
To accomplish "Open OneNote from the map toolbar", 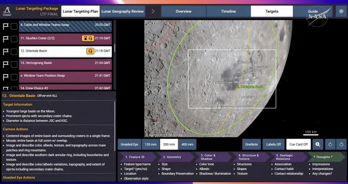I will [252, 144].
